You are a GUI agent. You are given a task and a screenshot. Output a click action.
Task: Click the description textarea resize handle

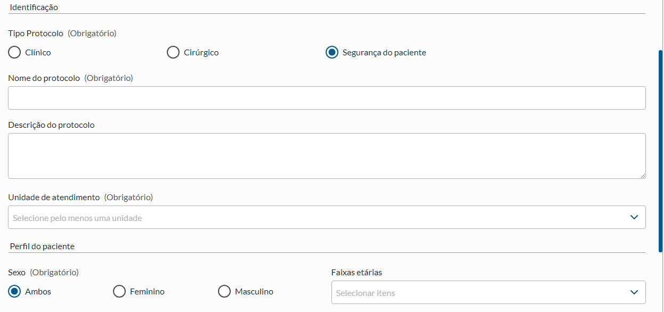643,176
